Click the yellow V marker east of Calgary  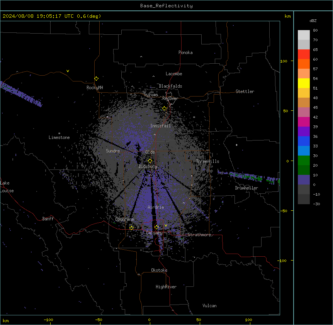pos(166,225)
